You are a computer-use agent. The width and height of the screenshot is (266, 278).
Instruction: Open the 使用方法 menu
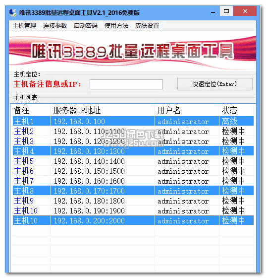click(x=116, y=26)
